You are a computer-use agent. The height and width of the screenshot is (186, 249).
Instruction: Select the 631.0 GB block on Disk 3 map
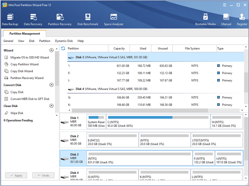(139, 158)
